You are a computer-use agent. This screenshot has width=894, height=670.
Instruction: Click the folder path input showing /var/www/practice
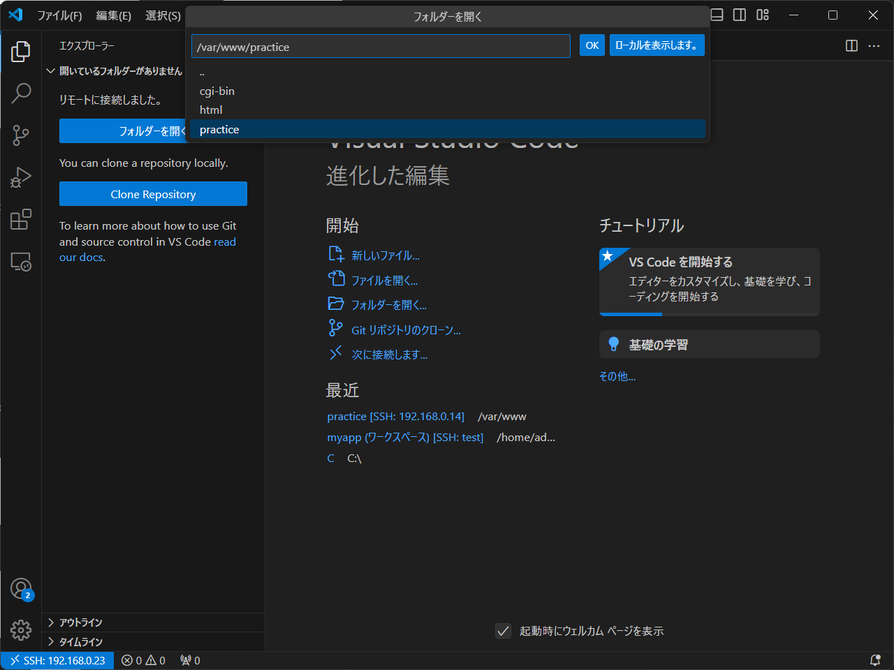381,46
